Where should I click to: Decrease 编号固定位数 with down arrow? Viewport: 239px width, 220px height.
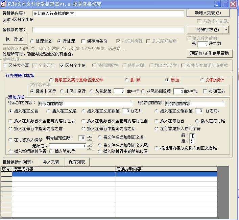click(x=89, y=140)
